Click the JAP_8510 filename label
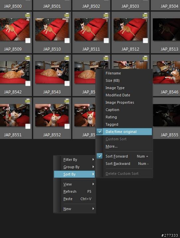This screenshot has height=238, width=180. click(52, 49)
